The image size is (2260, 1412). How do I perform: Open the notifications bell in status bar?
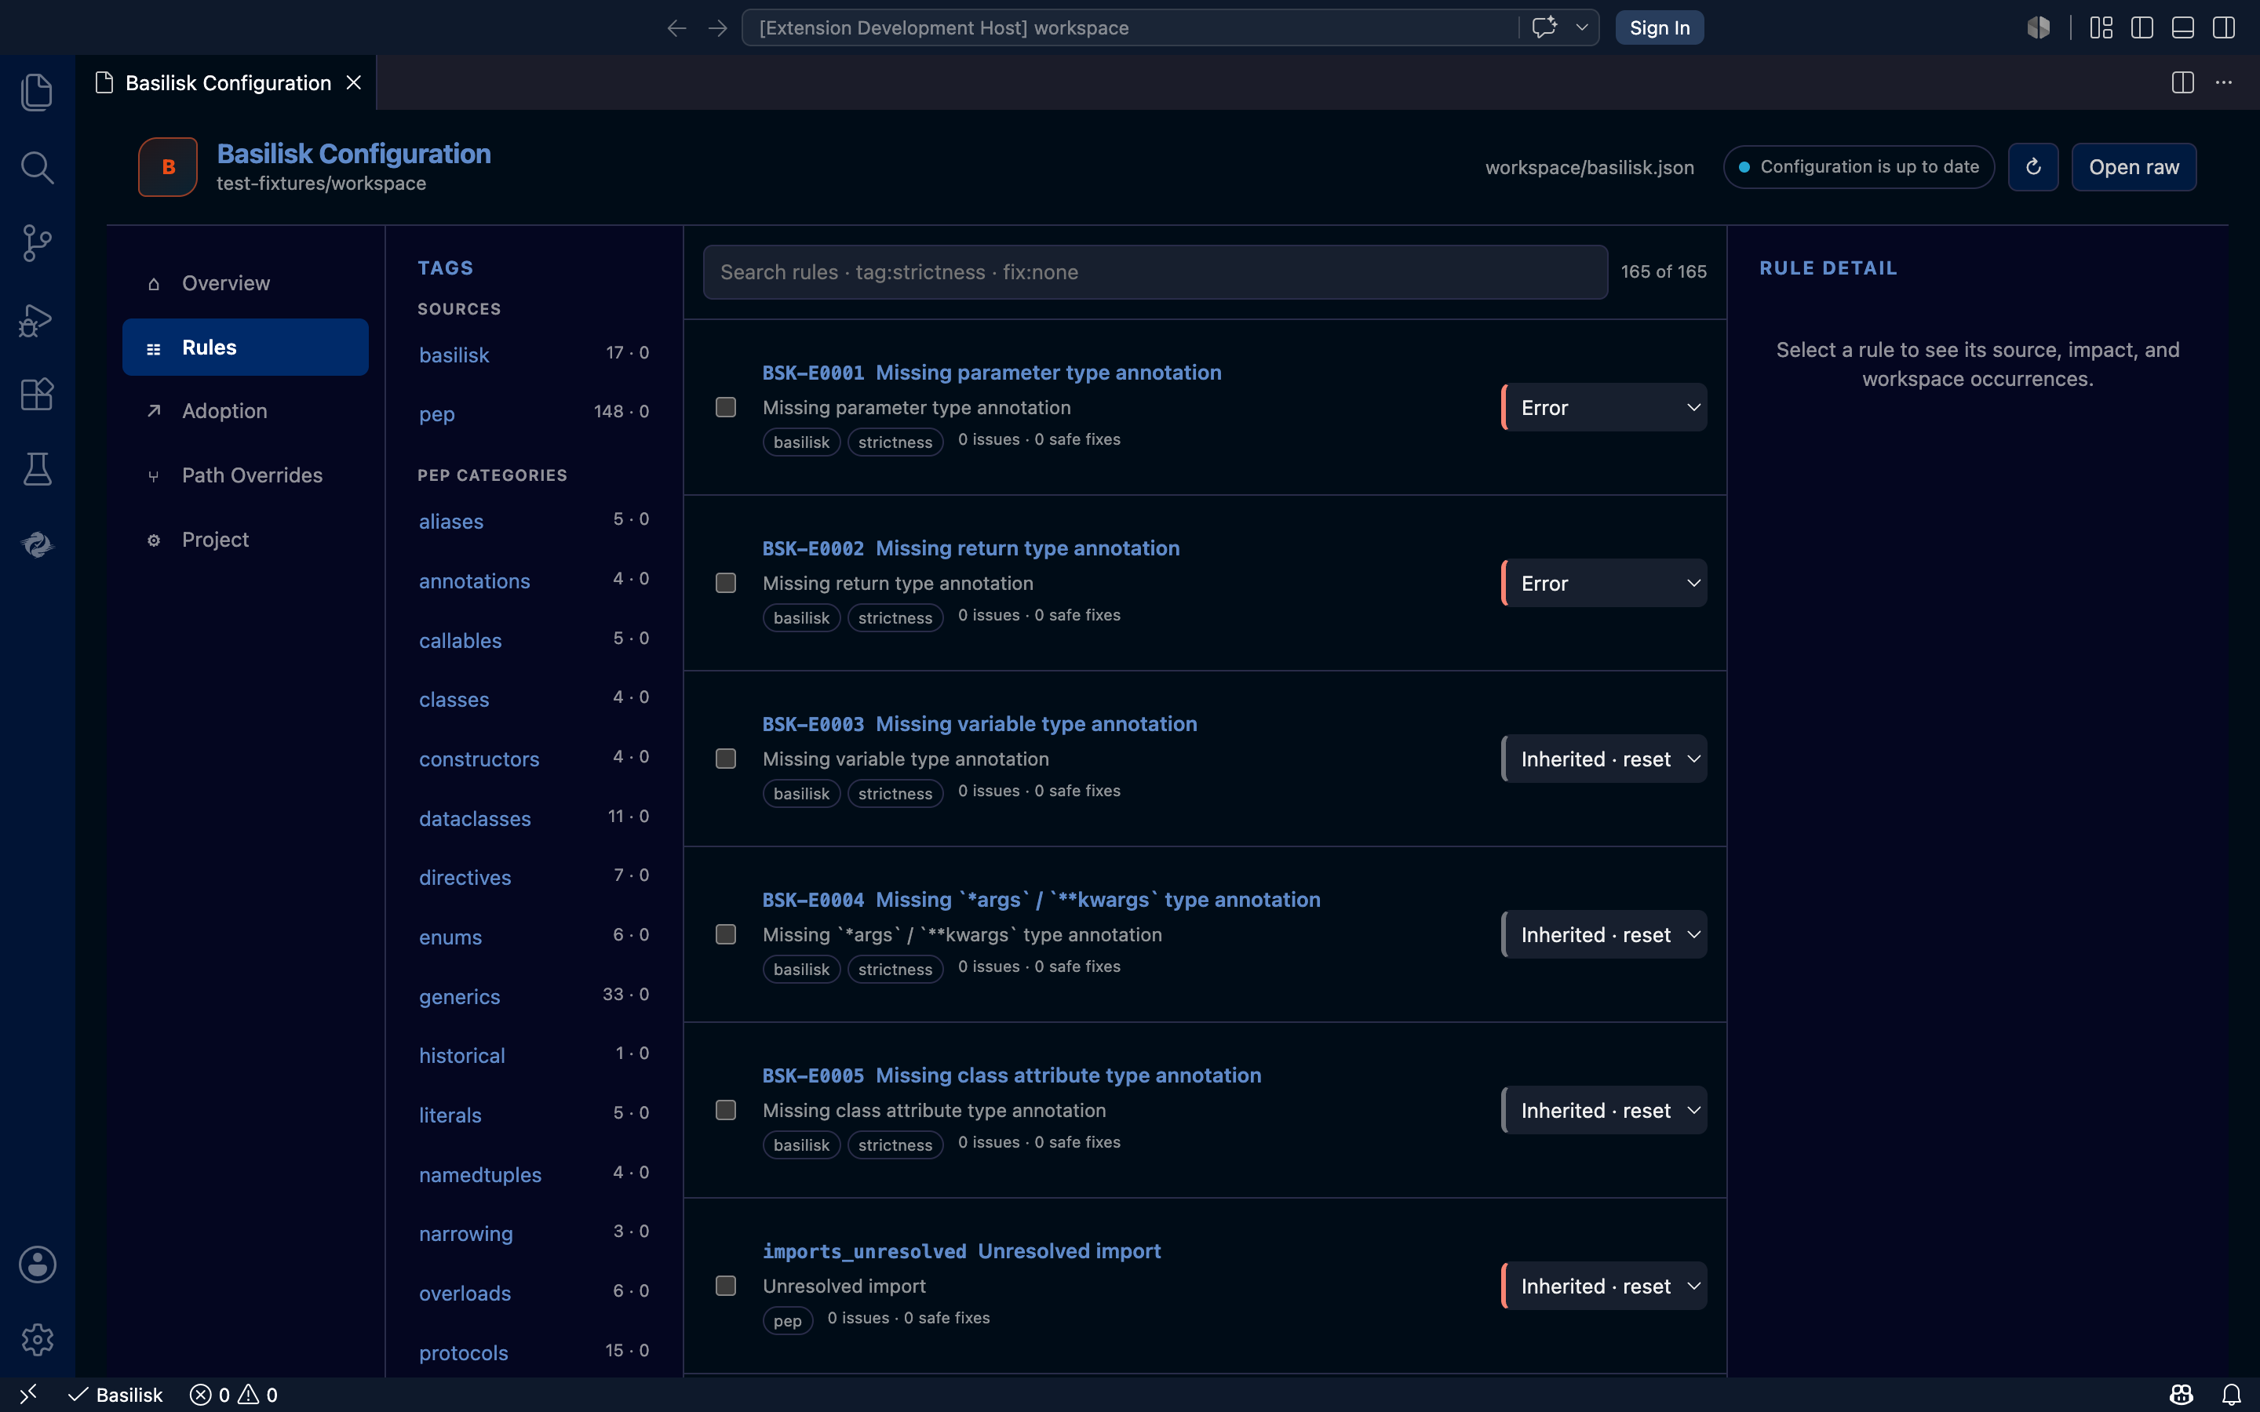tap(2231, 1394)
